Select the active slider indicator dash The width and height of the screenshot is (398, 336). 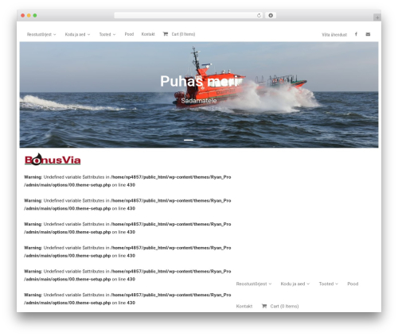pyautogui.click(x=189, y=140)
